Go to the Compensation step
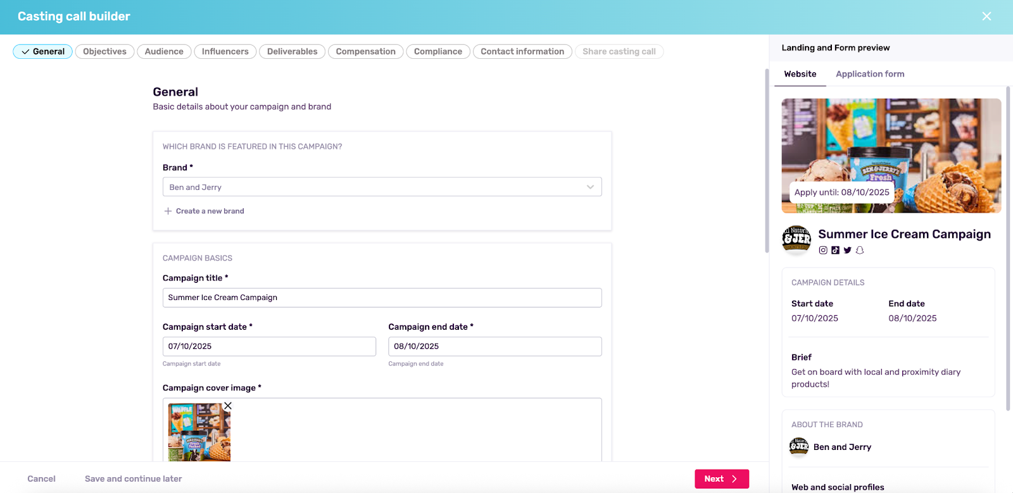The width and height of the screenshot is (1013, 493). pyautogui.click(x=365, y=52)
